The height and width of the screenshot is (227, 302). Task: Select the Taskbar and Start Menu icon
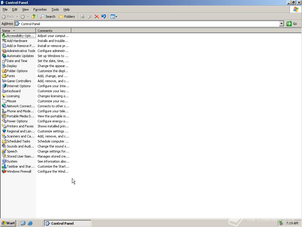point(4,166)
